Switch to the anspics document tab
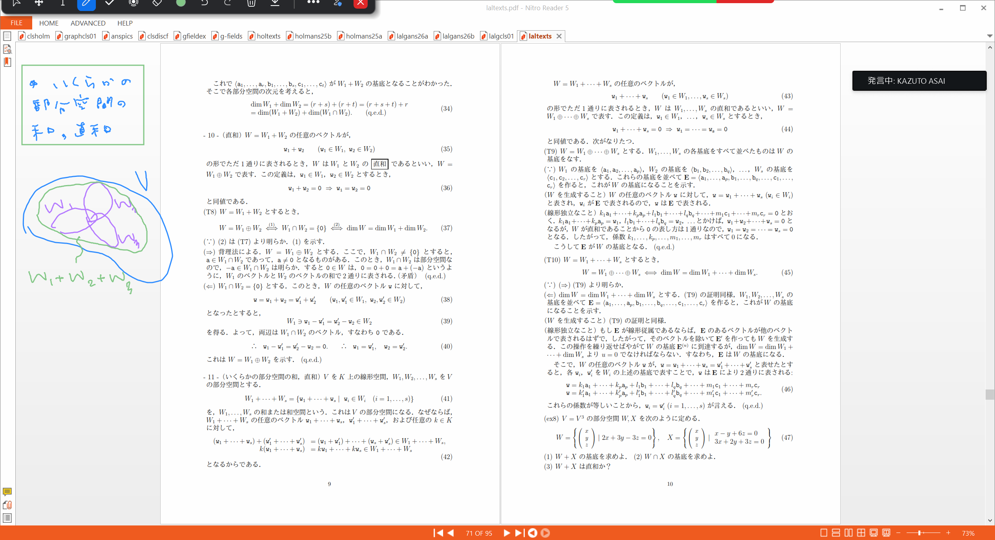The height and width of the screenshot is (540, 995). pyautogui.click(x=118, y=36)
